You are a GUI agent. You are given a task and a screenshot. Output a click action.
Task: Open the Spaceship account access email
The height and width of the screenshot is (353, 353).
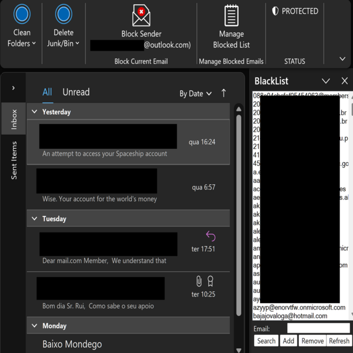tap(128, 142)
